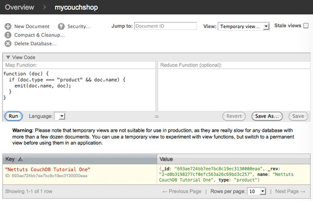Click the Save As... button
Image resolution: width=313 pixels, height=201 pixels.
[267, 116]
